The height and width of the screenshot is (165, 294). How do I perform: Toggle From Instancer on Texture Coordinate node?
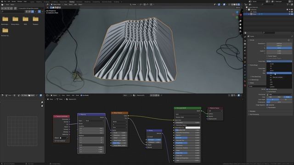pyautogui.click(x=56, y=141)
